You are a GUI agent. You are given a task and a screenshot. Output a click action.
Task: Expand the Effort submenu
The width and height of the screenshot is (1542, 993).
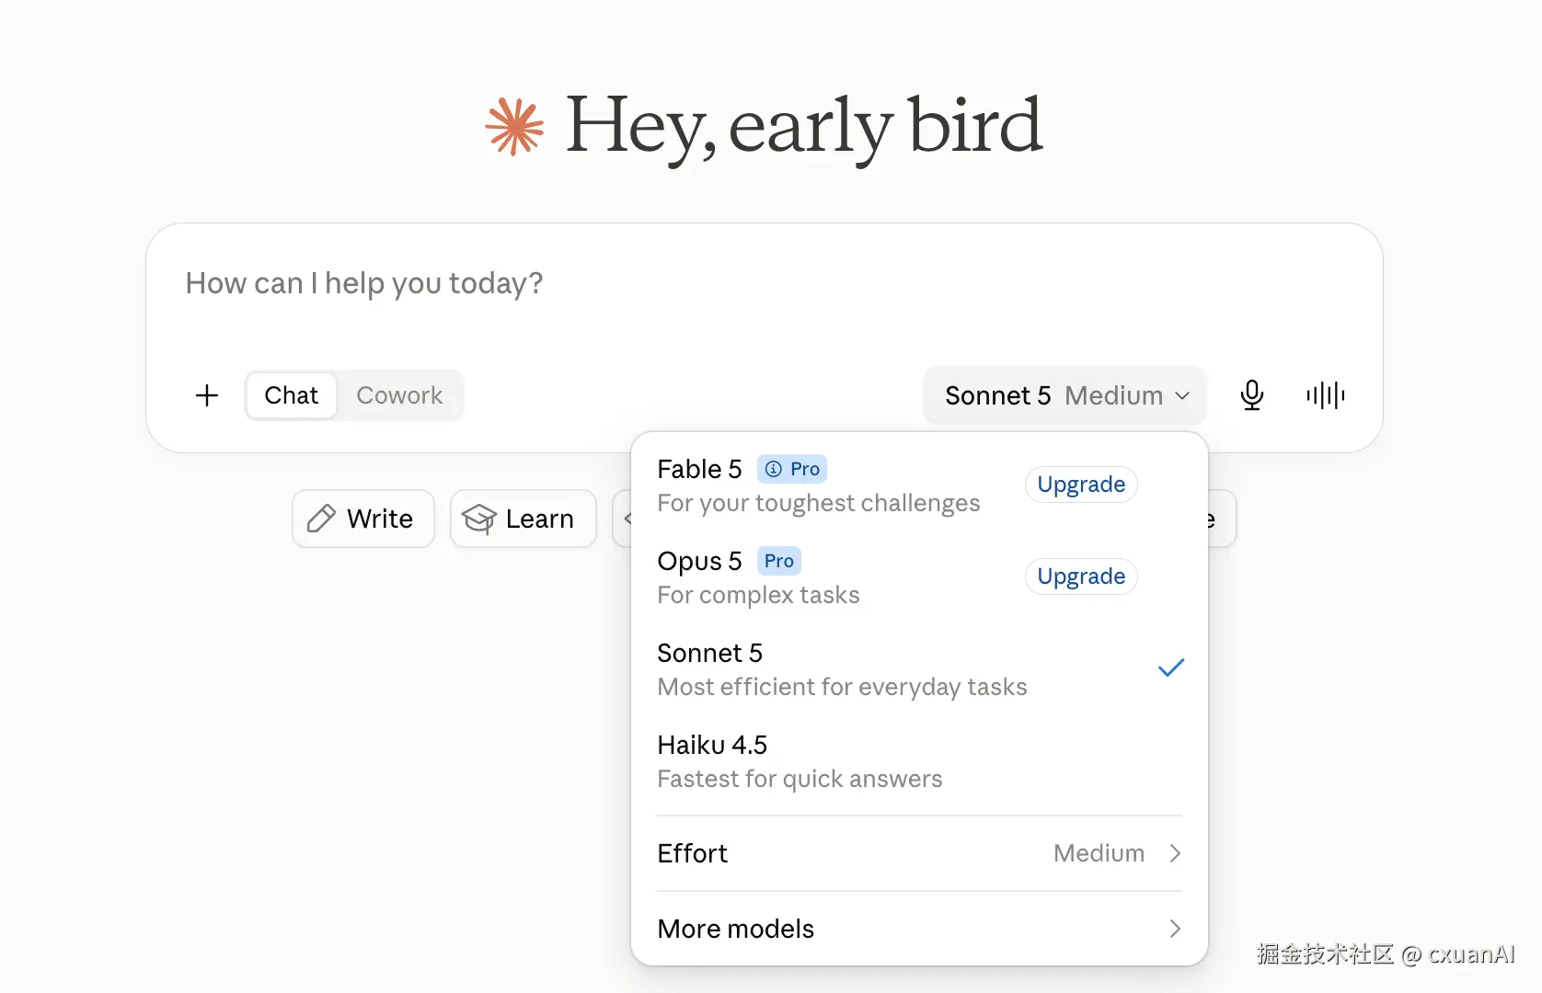(919, 853)
